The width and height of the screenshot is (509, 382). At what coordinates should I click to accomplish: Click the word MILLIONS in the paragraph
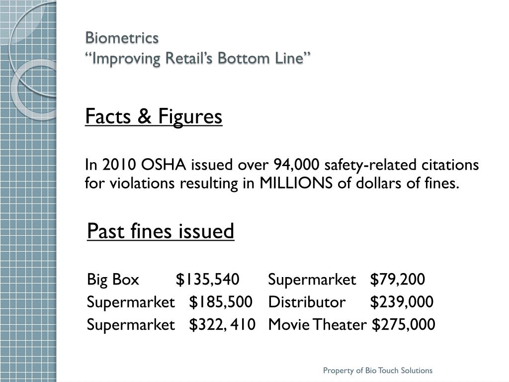tap(296, 183)
